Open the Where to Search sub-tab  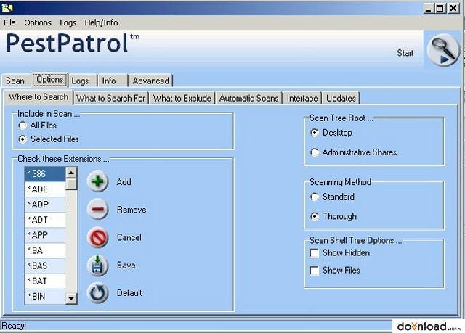click(39, 97)
